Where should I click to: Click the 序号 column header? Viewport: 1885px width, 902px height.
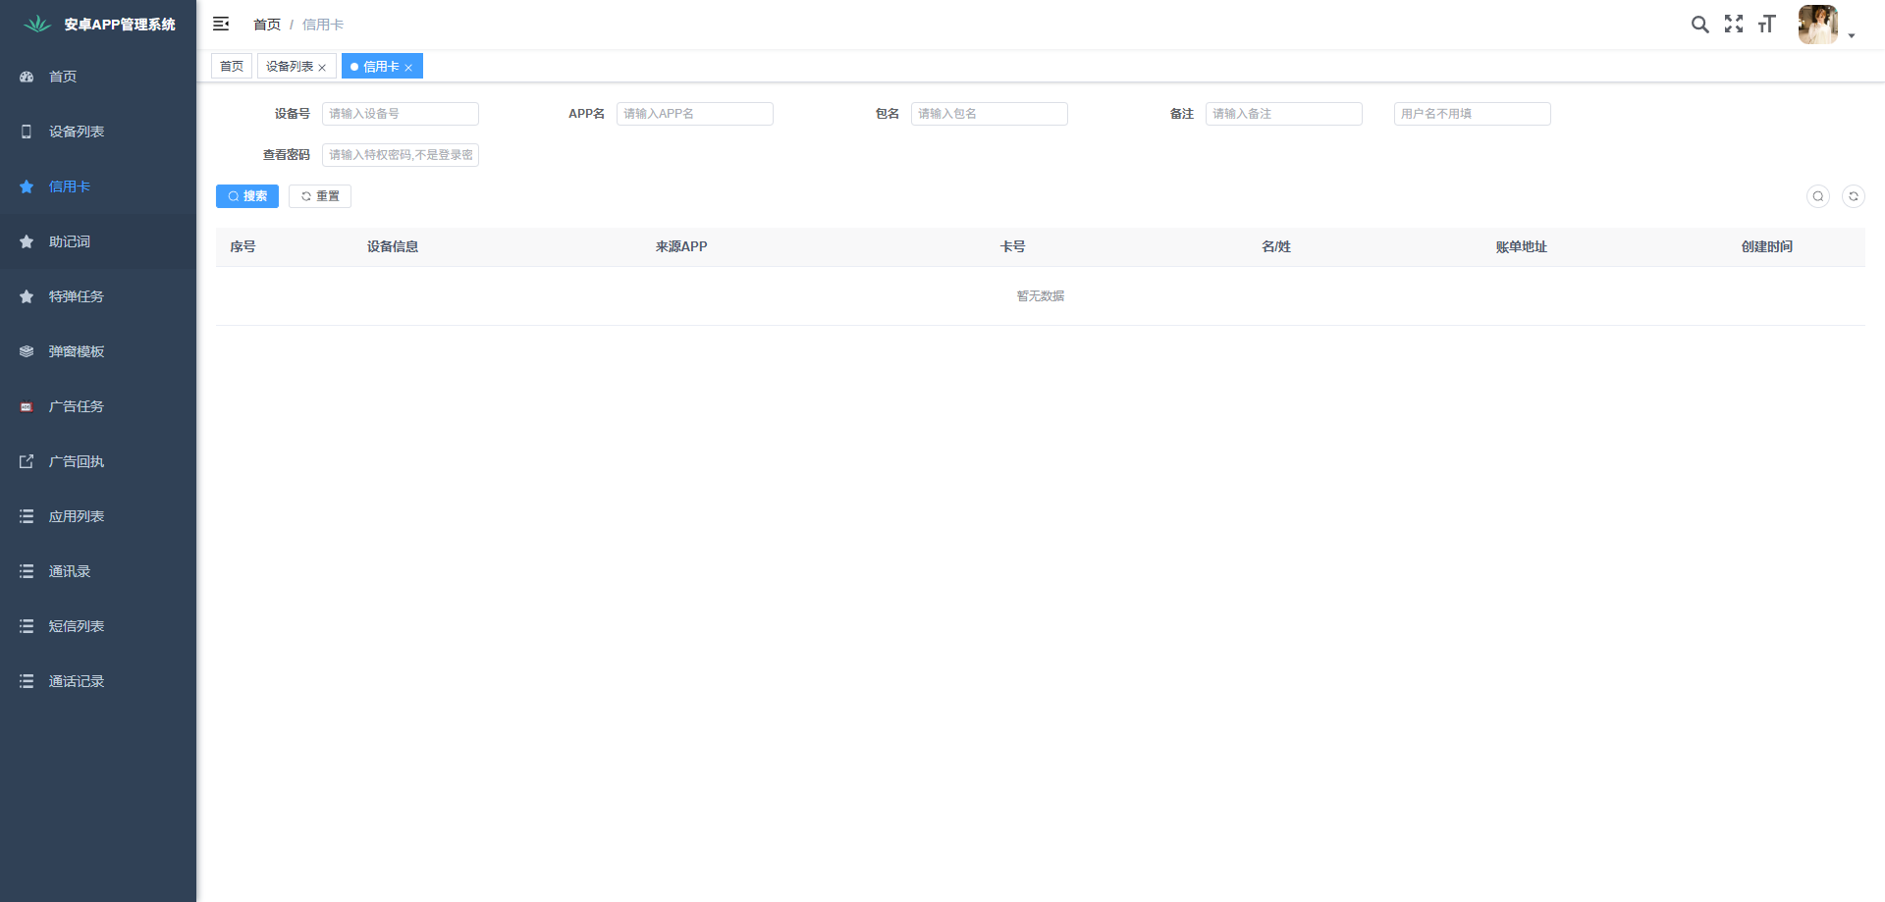tap(243, 246)
